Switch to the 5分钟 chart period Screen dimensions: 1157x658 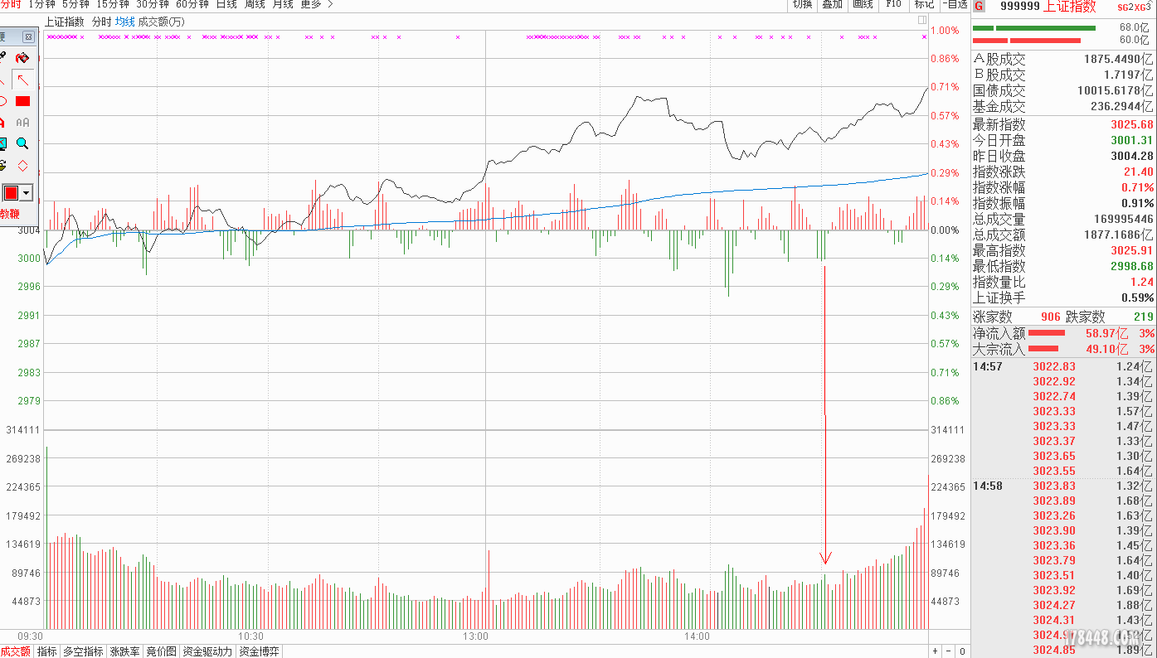coord(75,4)
